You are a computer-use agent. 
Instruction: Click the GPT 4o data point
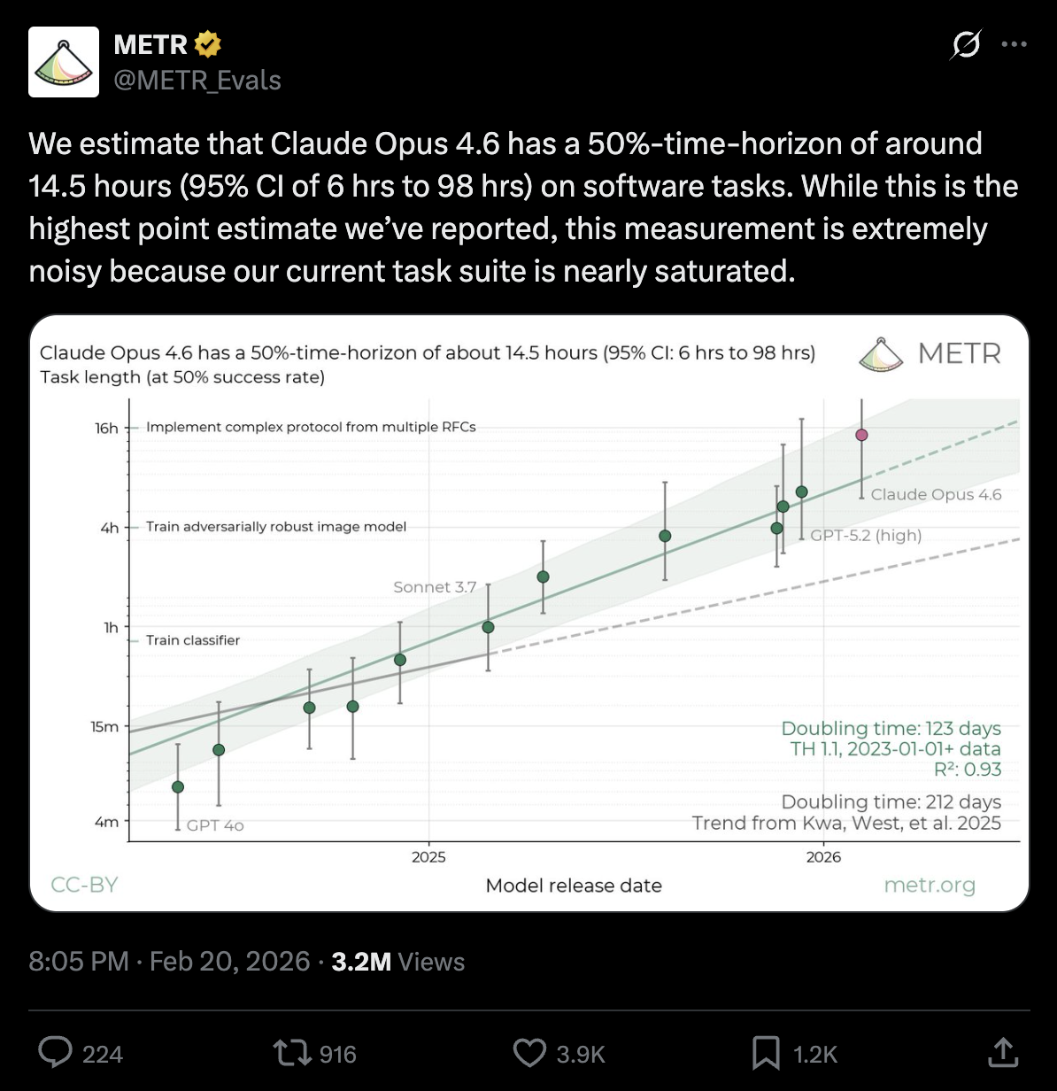coord(178,786)
